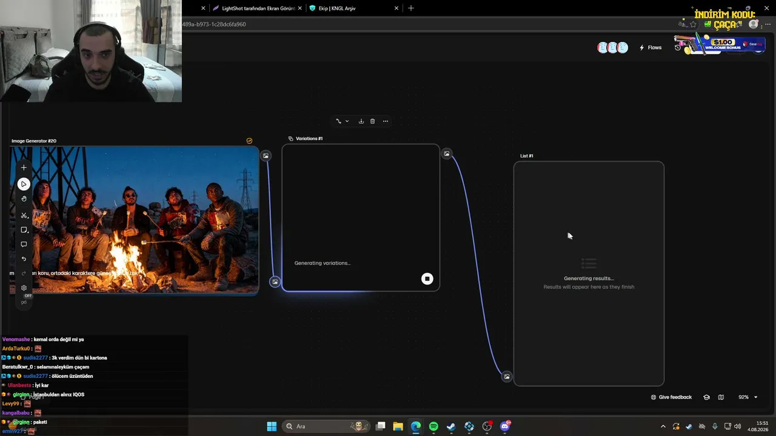Open more options for the selected node
The image size is (776, 436).
[x=386, y=121]
